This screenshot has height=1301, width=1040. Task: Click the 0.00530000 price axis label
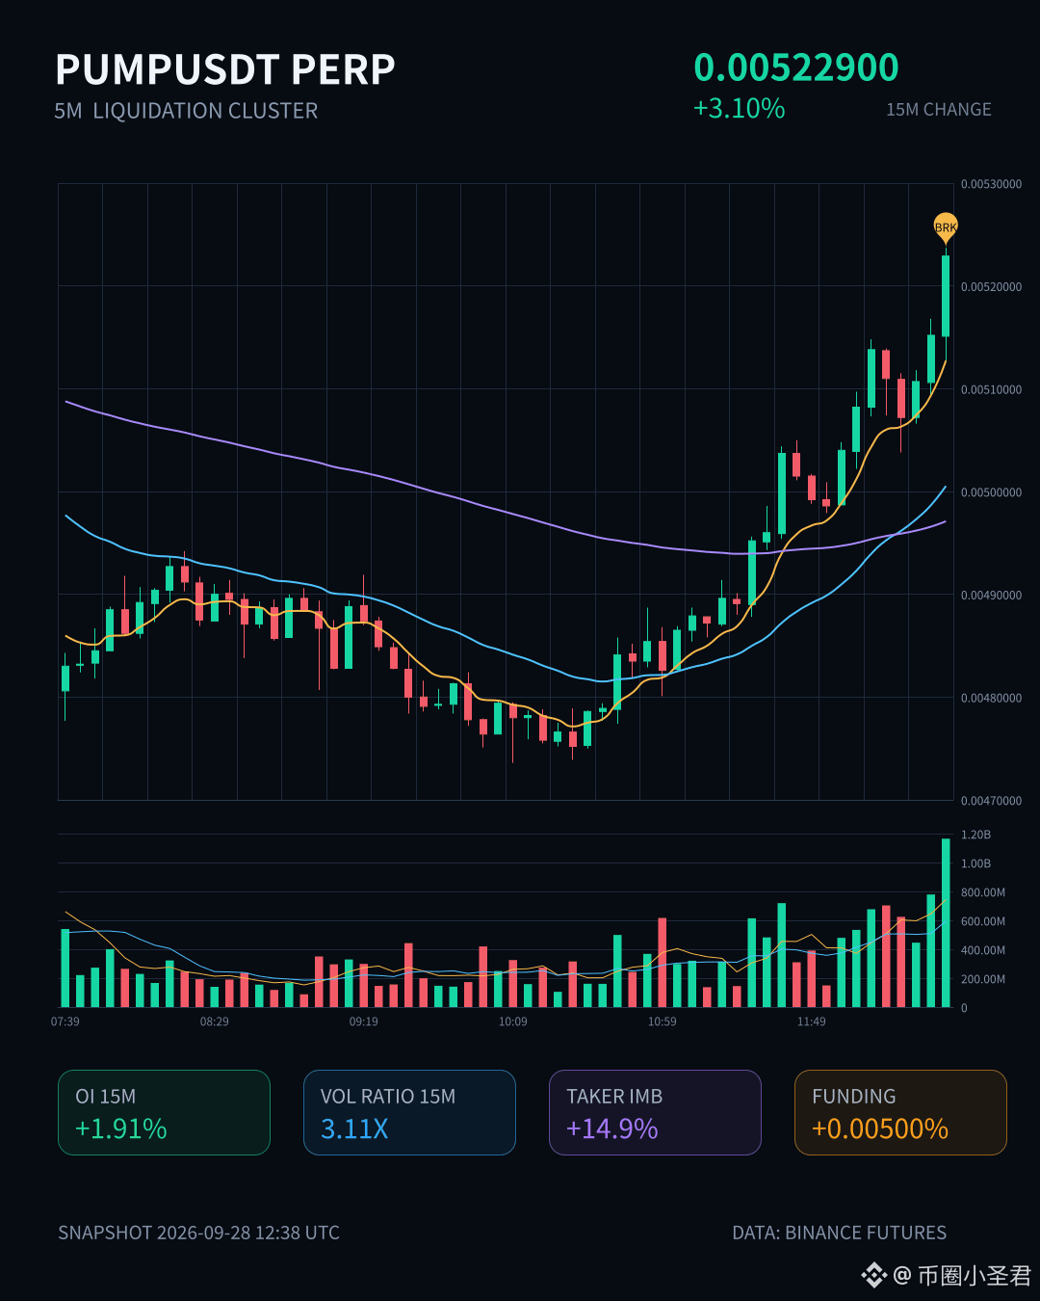(x=991, y=184)
